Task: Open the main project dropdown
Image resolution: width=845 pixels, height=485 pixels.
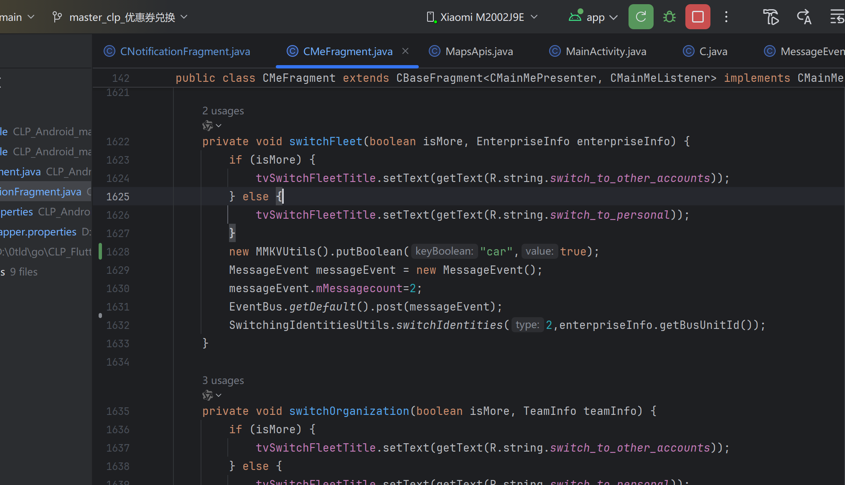Action: (x=17, y=17)
